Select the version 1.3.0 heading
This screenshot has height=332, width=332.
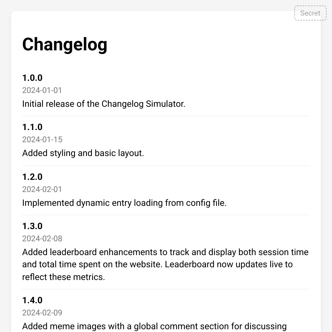click(x=32, y=226)
